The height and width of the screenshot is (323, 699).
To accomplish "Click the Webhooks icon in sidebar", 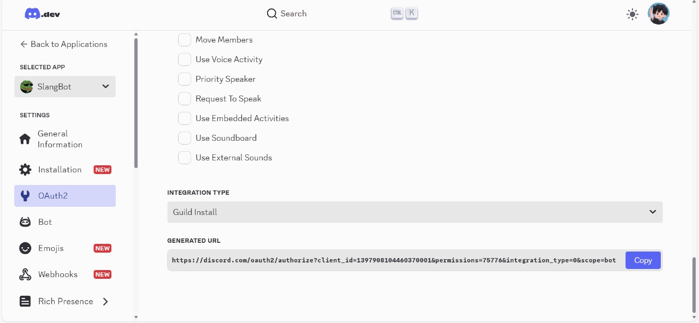I will [x=25, y=274].
